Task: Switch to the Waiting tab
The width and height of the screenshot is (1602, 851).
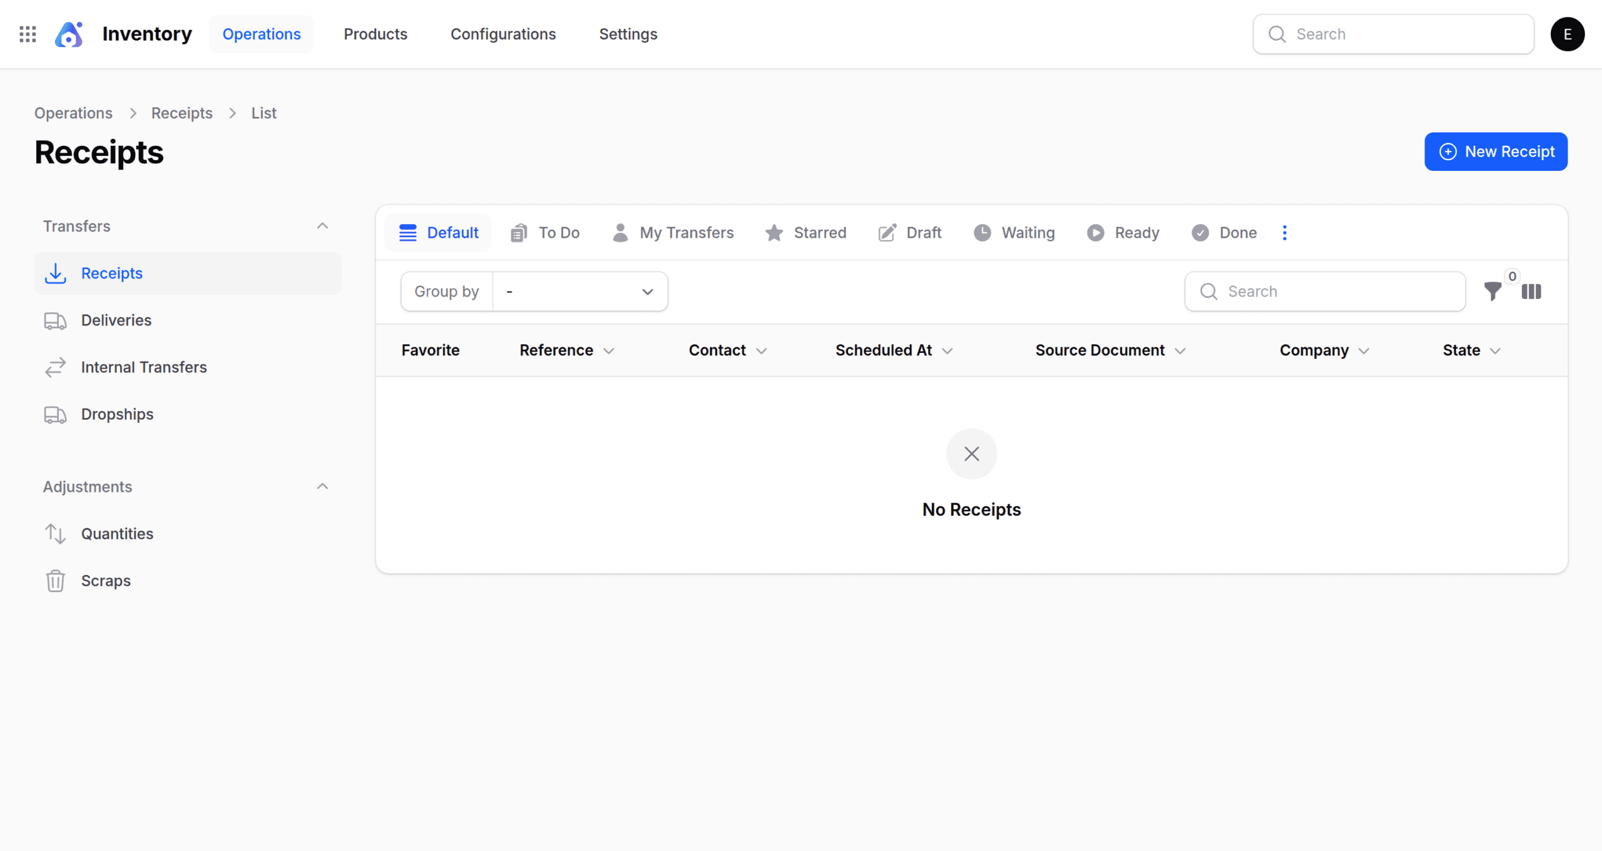Action: click(x=1014, y=233)
